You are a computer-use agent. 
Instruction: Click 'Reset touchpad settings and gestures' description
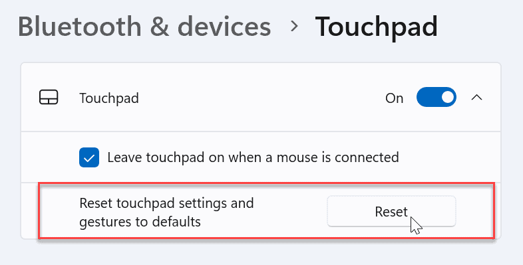click(x=166, y=212)
